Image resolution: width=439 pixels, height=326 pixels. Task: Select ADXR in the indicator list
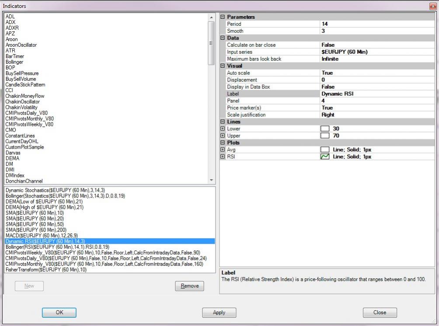(x=12, y=28)
